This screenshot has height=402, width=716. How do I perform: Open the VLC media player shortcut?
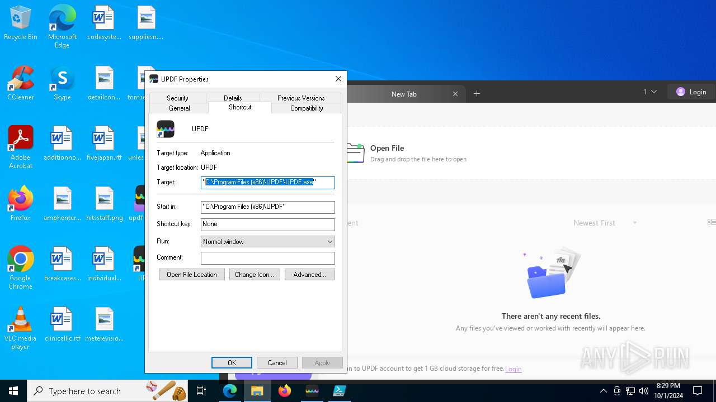[x=21, y=328]
